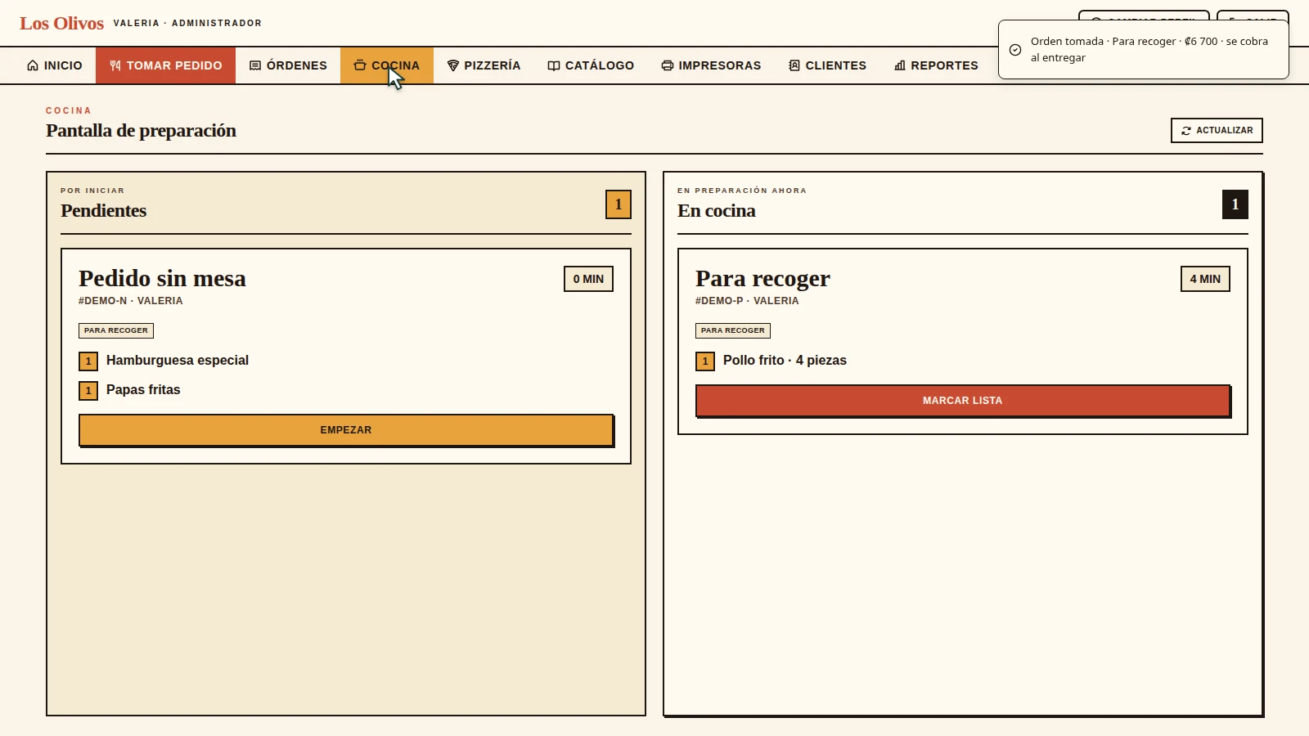This screenshot has height=736, width=1309.
Task: Select the Impresoras printer icon
Action: (668, 65)
